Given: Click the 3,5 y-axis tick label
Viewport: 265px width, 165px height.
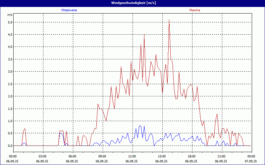Looking at the screenshot, I should pyautogui.click(x=10, y=59).
